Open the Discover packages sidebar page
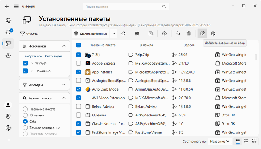The image size is (261, 149). click(x=8, y=21)
